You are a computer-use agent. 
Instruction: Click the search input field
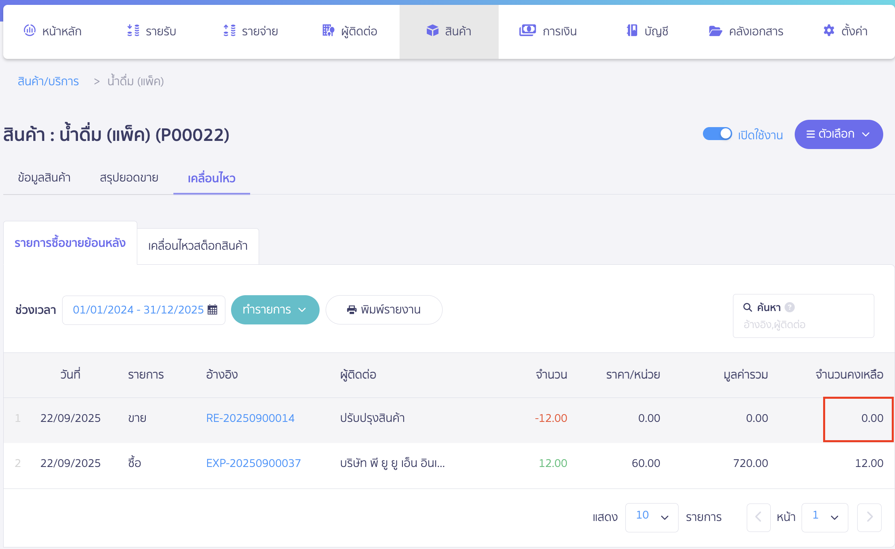click(x=803, y=324)
